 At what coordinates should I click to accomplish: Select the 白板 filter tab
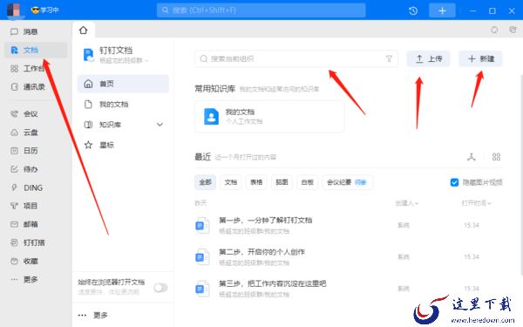[307, 182]
